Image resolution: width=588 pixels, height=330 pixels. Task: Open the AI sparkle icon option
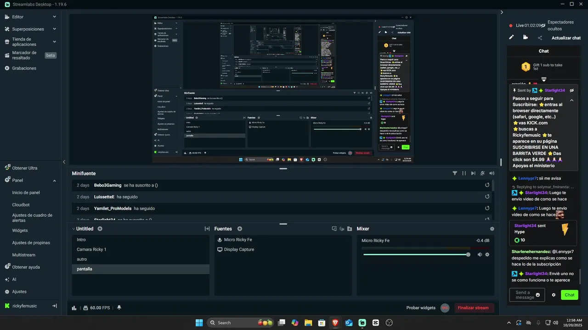tap(7, 279)
